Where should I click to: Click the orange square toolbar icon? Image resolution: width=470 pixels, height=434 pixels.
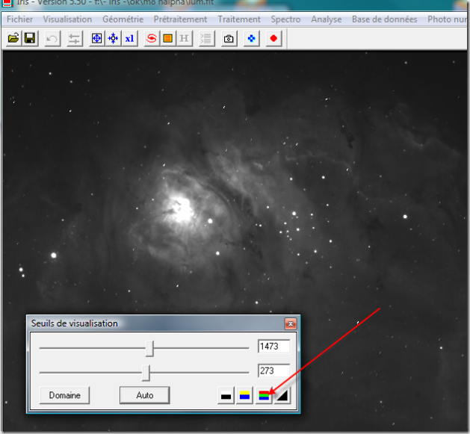click(x=168, y=38)
